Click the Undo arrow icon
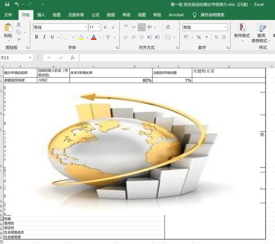This screenshot has height=244, width=275. (x=17, y=4)
